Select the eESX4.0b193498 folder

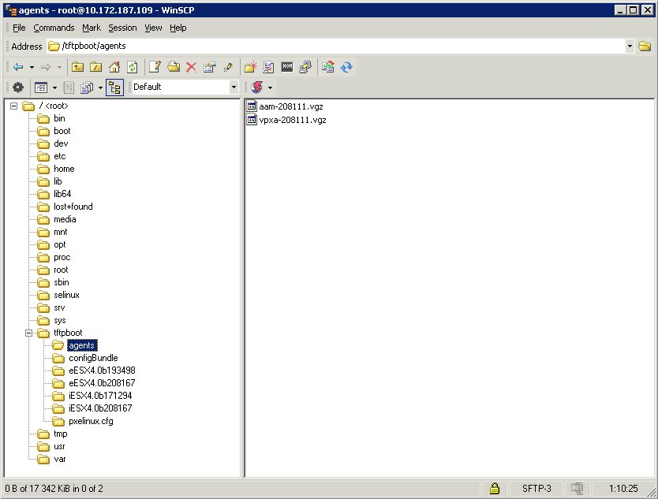(x=102, y=371)
